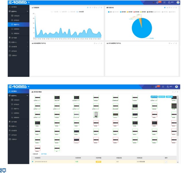Tick the checkbox in the 2019-08-02 alarm row
Viewport: 184px width, 173px height.
point(166,162)
